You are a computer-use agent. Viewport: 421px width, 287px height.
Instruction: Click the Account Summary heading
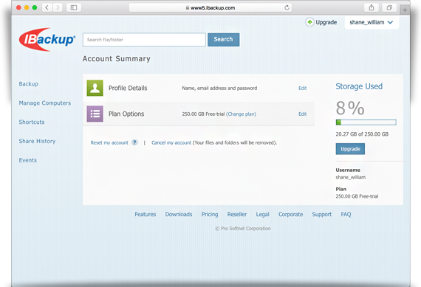pyautogui.click(x=116, y=59)
